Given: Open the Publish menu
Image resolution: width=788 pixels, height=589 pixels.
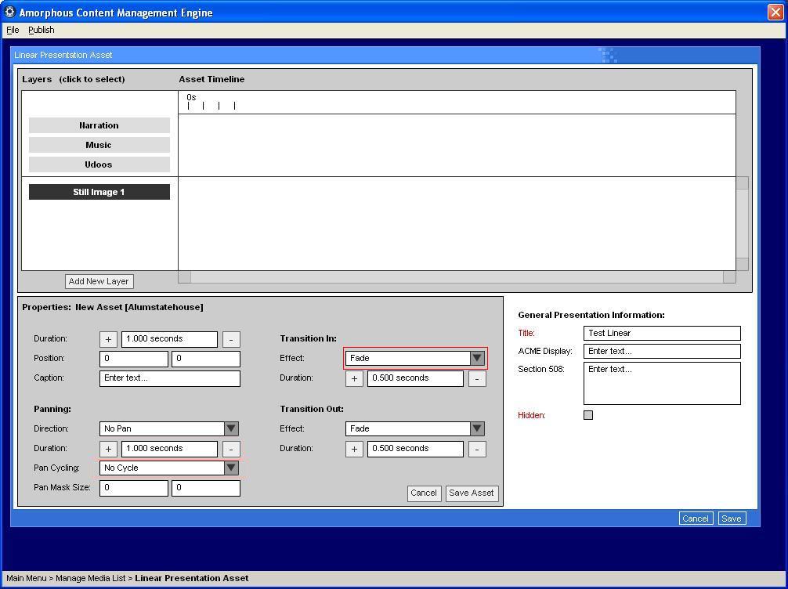Looking at the screenshot, I should click(x=42, y=30).
